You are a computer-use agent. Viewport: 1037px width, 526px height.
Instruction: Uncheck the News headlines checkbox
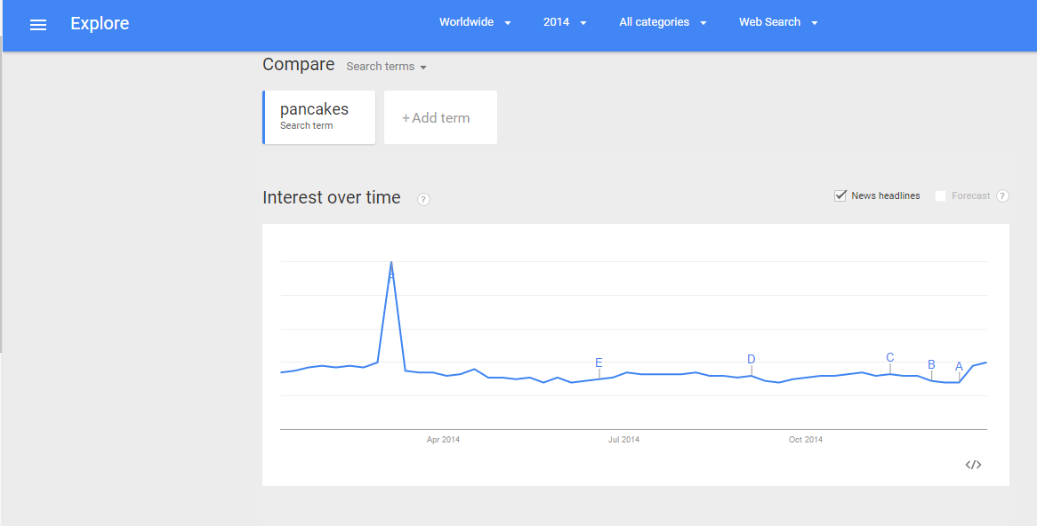(840, 195)
